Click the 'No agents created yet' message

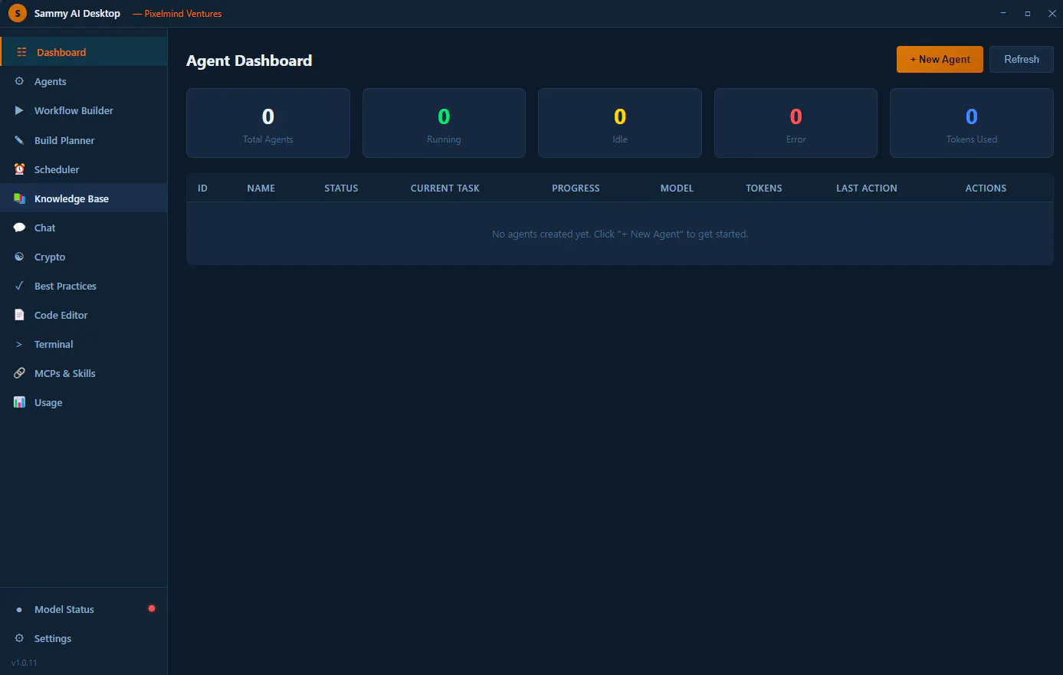(620, 234)
